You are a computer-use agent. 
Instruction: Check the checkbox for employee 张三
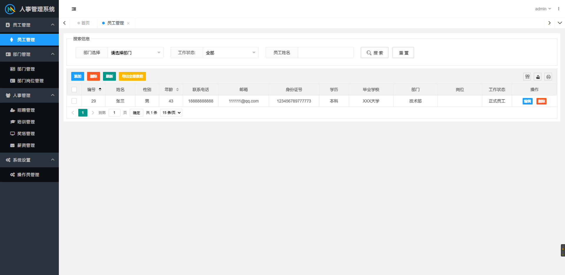[74, 101]
